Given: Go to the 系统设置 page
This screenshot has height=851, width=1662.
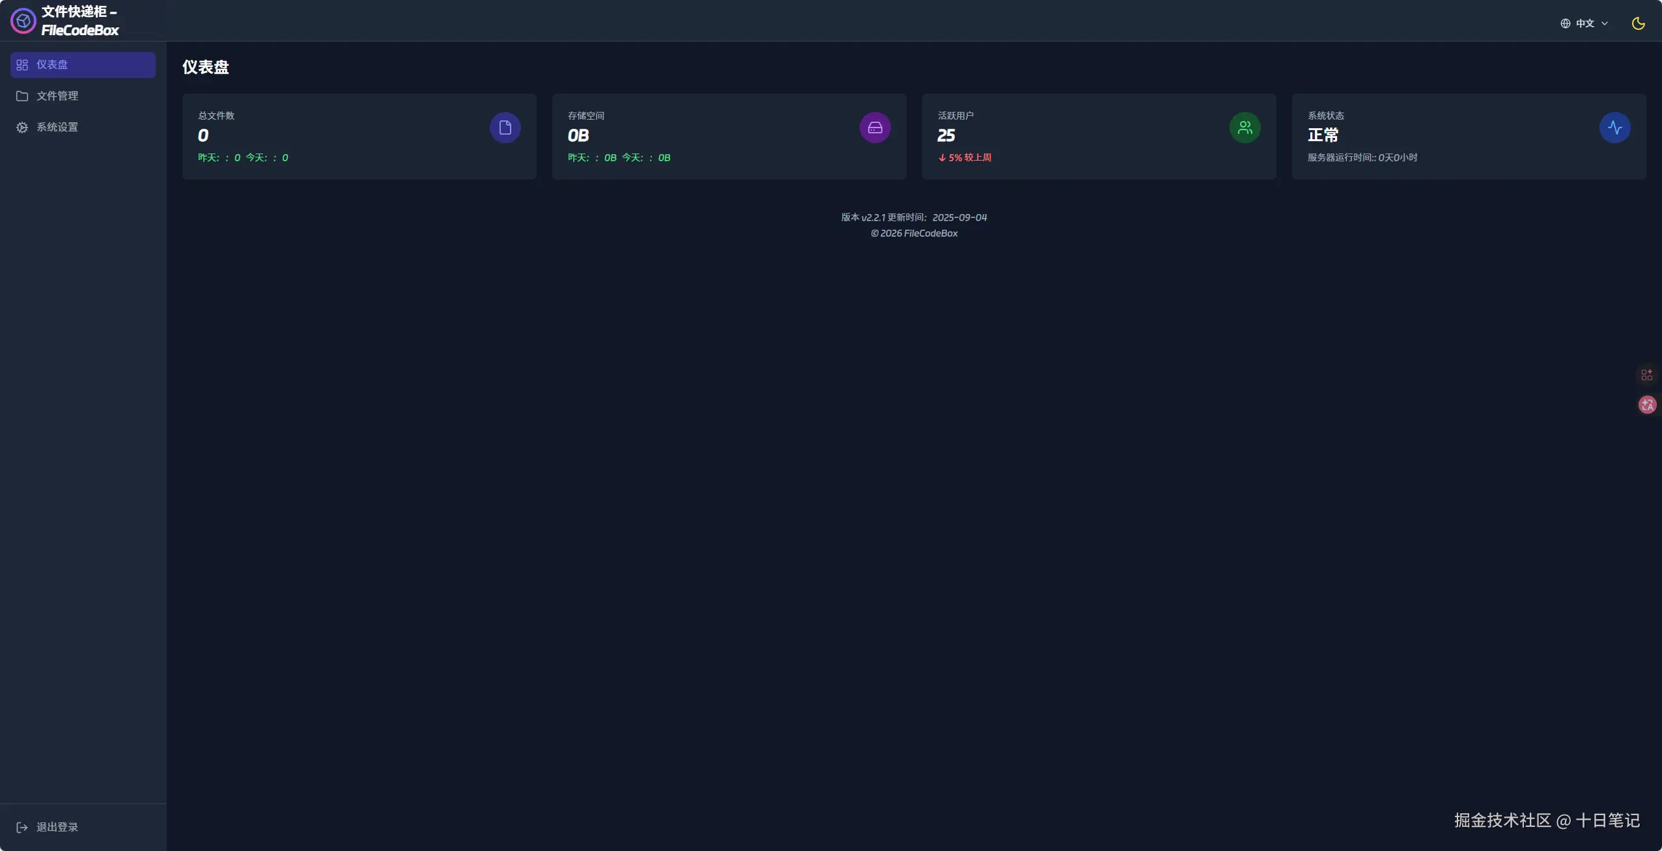Looking at the screenshot, I should point(57,128).
